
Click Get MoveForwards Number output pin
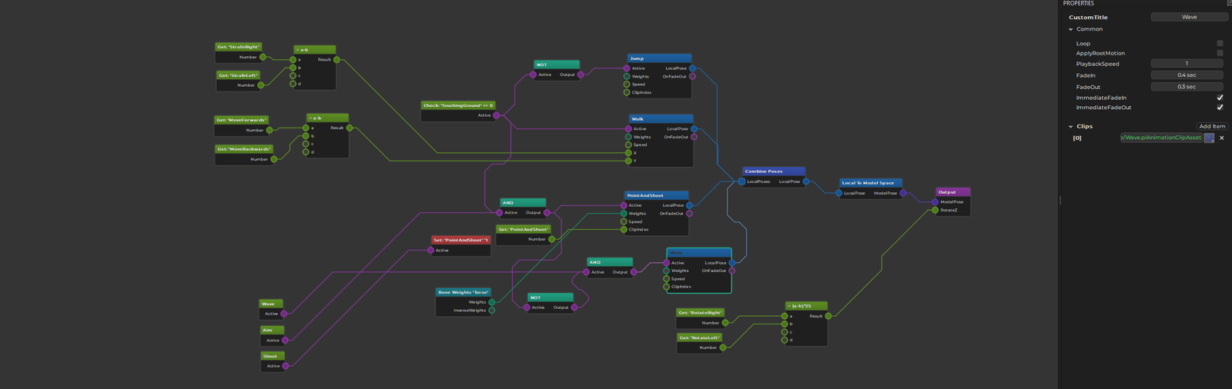pyautogui.click(x=269, y=130)
